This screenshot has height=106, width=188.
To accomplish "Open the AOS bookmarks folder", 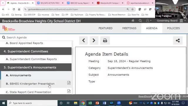I will [6, 15].
